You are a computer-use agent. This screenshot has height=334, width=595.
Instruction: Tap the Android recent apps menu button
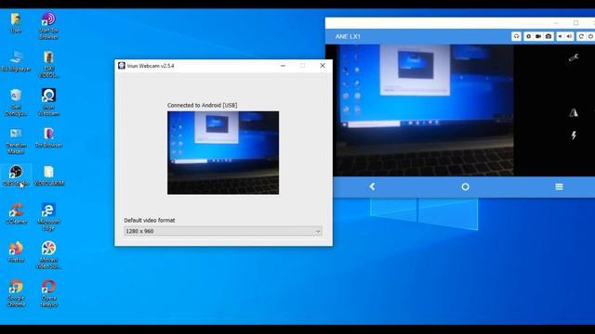coord(559,186)
